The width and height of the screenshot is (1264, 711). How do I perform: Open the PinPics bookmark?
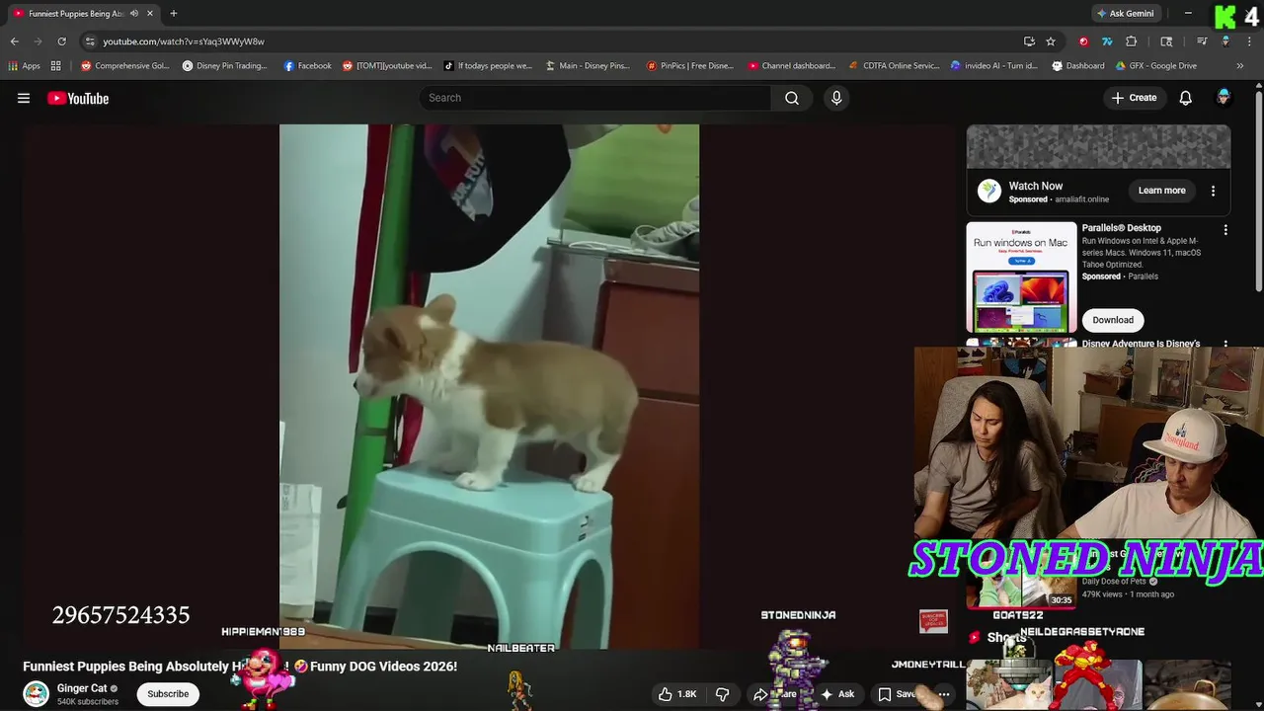coord(690,66)
